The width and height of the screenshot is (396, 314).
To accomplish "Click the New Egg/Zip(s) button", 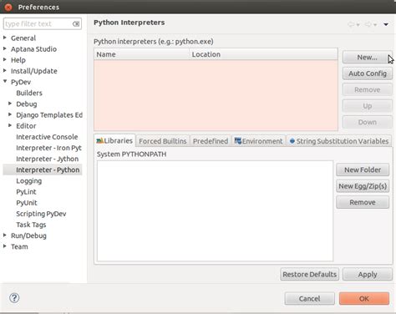I will coord(363,186).
